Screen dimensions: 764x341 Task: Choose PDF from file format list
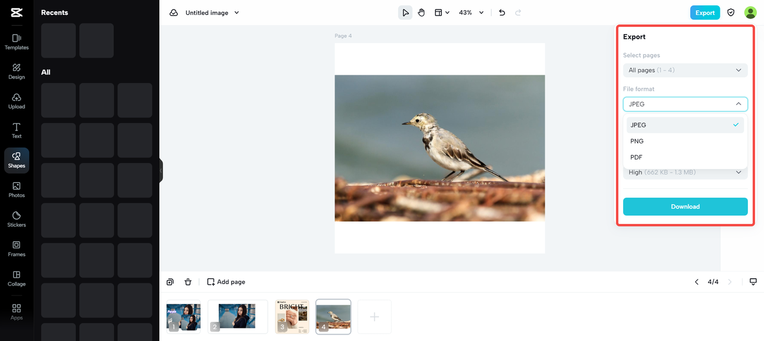685,157
